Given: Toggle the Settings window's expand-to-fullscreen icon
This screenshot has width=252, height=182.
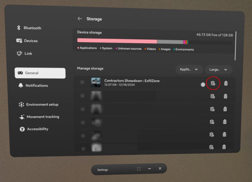Looking at the screenshot, I should coord(139,169).
